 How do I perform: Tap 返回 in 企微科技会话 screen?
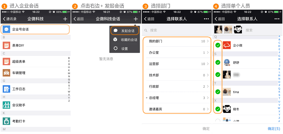[x=78, y=19]
